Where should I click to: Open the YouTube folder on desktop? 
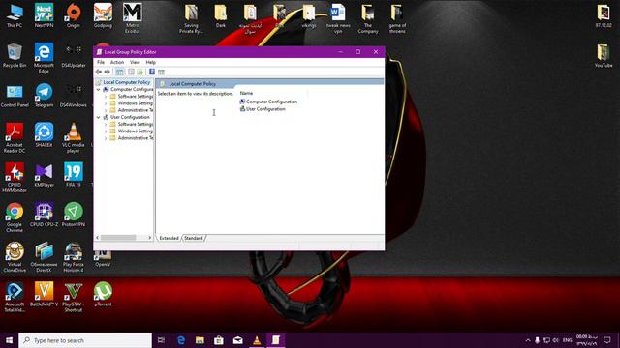tap(604, 56)
